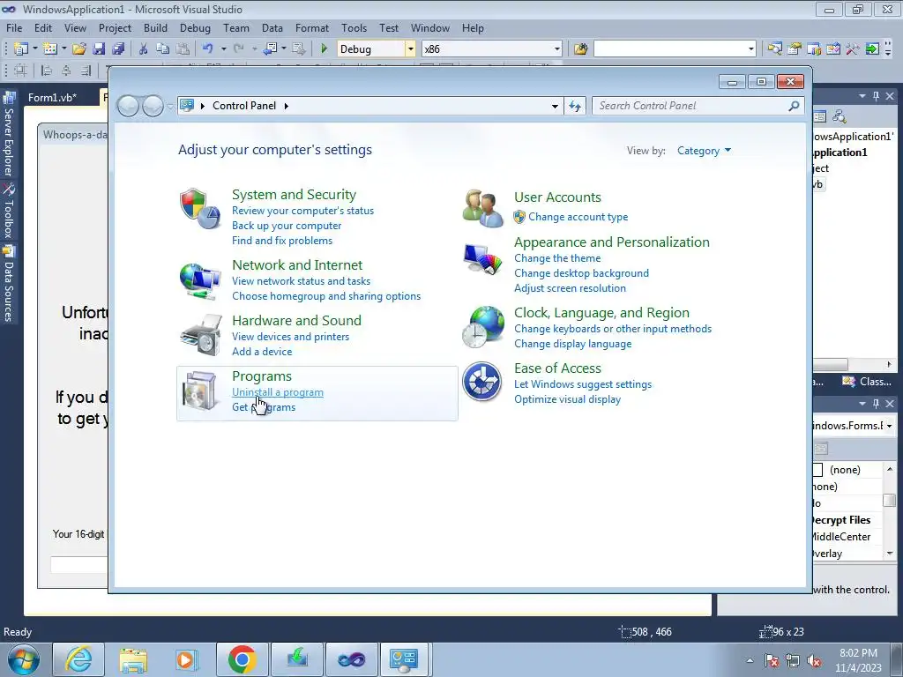Open Windows Explorer folder on taskbar

pyautogui.click(x=133, y=659)
